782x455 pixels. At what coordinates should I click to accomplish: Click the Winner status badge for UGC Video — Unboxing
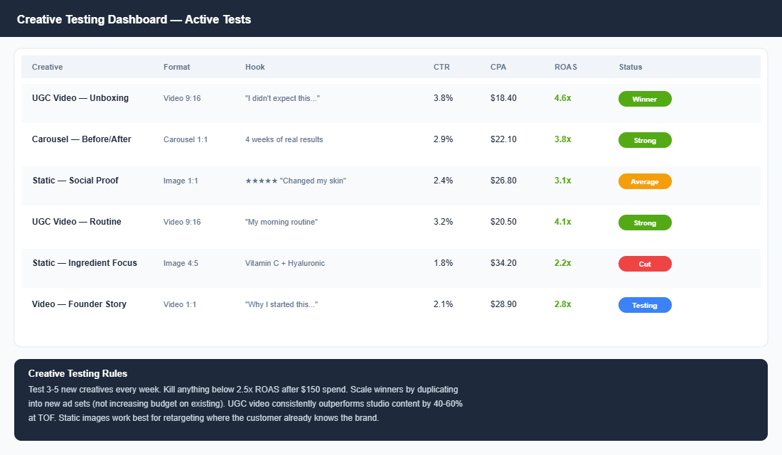click(x=644, y=99)
